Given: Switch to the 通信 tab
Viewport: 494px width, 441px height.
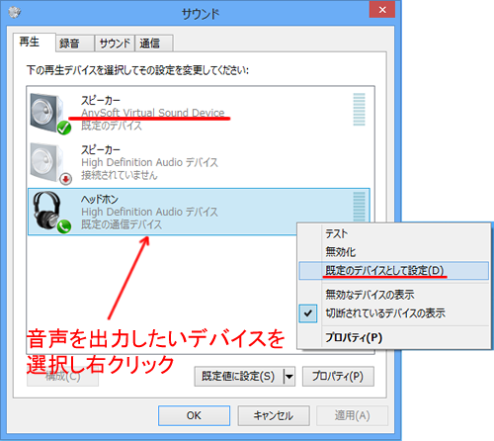Looking at the screenshot, I should pyautogui.click(x=154, y=44).
